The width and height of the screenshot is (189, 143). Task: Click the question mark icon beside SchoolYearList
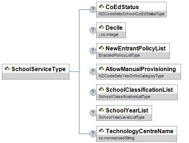tap(93, 113)
